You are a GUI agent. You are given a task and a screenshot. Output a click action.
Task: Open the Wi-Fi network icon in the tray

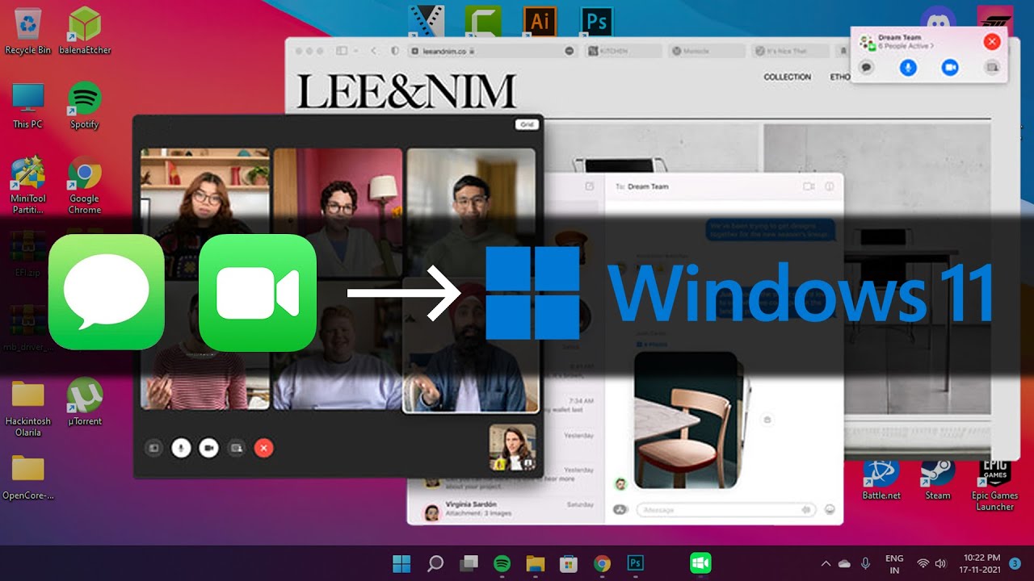click(x=923, y=563)
